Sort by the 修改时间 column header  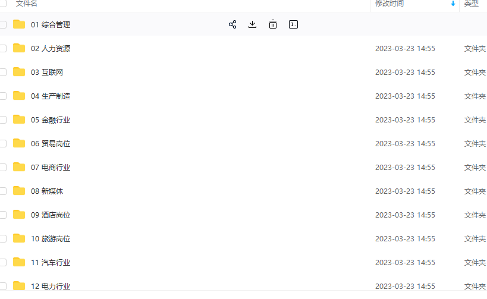tap(389, 4)
